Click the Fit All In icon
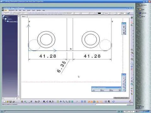This screenshot has height=113, width=151. click(58, 101)
